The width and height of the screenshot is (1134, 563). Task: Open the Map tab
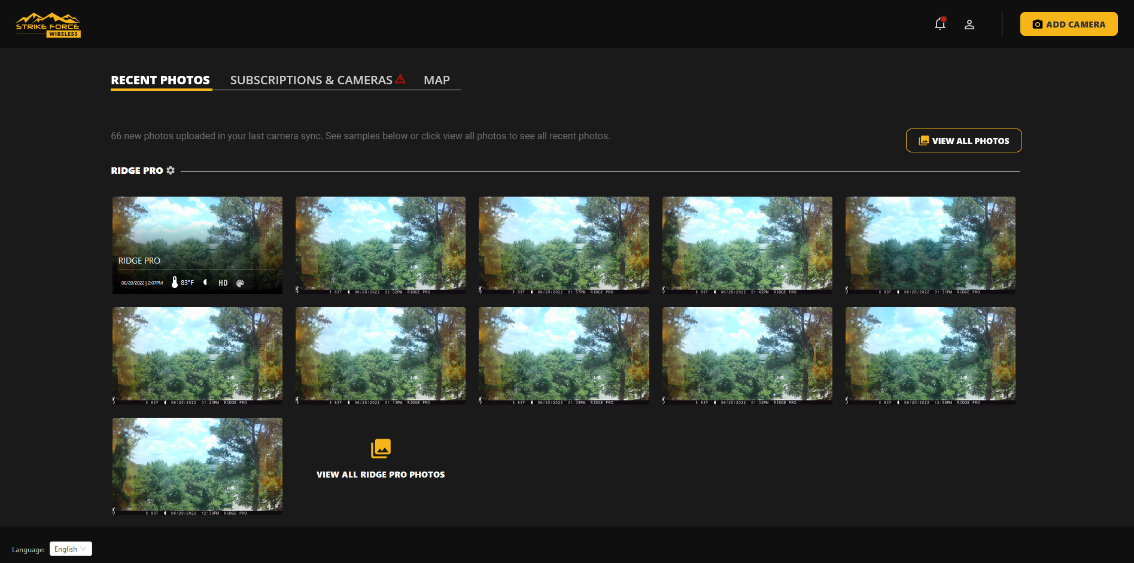pos(436,80)
